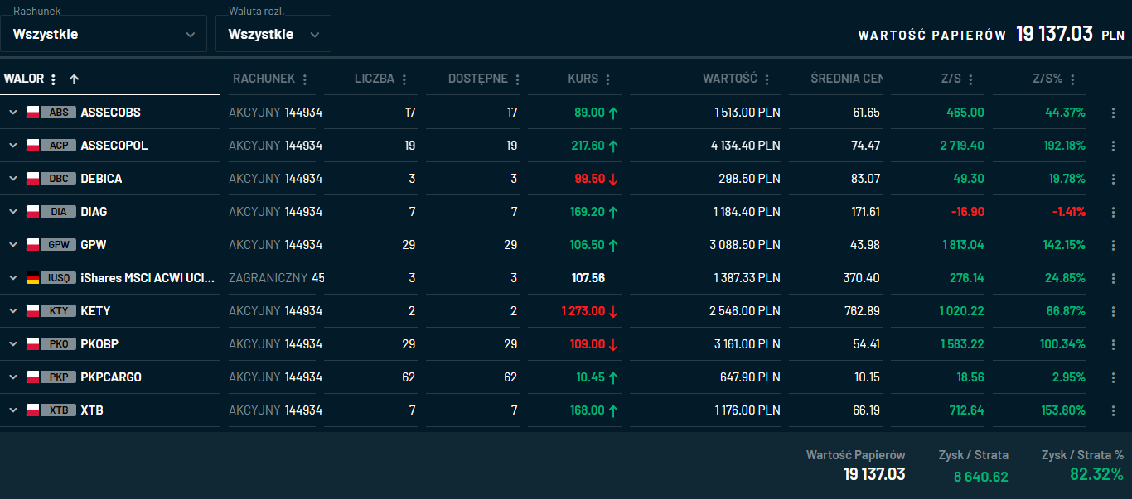Screen dimensions: 1132x499
Task: Click the bottom Wartość Papierów total 19 137.03
Action: (875, 474)
